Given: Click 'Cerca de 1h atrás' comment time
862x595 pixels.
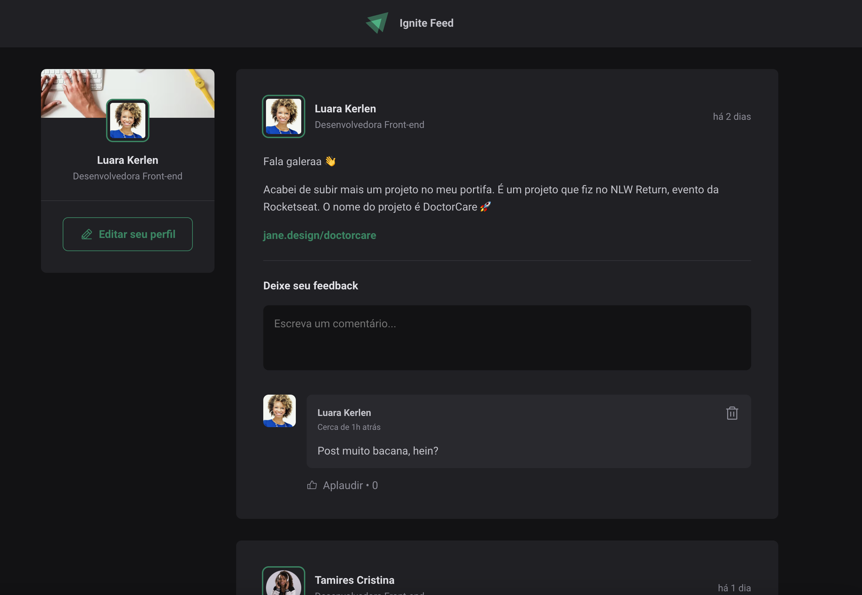Looking at the screenshot, I should [349, 427].
